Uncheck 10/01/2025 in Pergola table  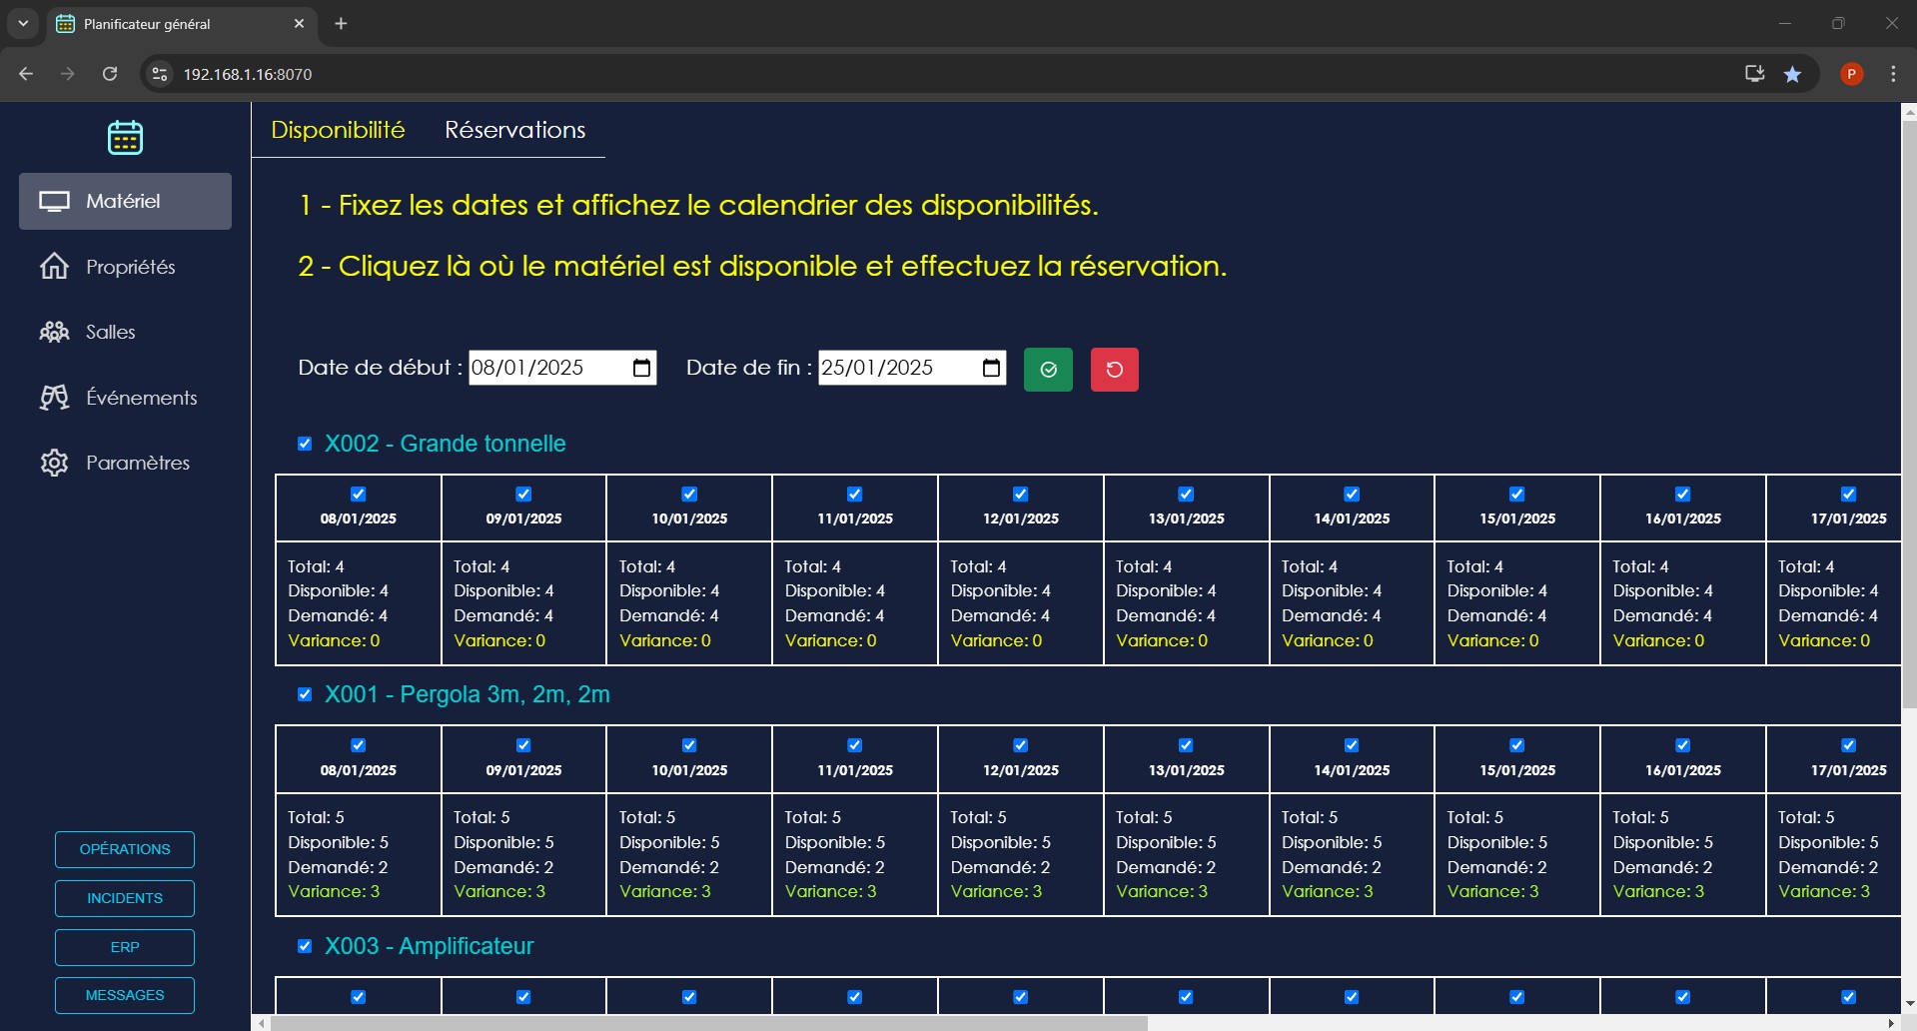689,745
